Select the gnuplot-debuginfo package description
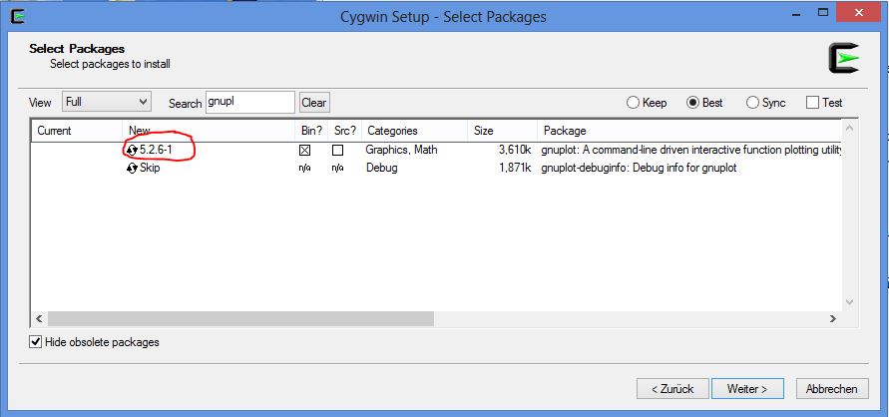 pos(639,169)
